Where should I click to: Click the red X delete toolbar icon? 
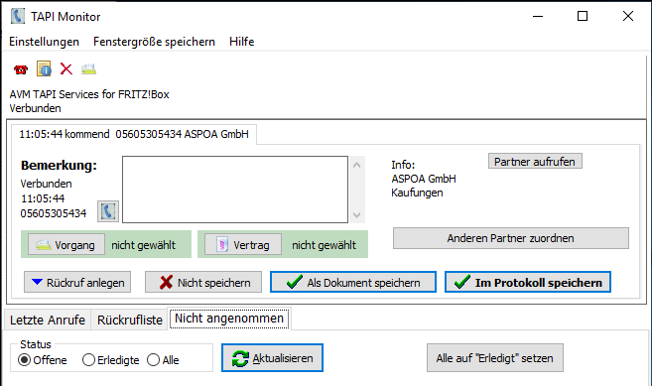coord(66,68)
